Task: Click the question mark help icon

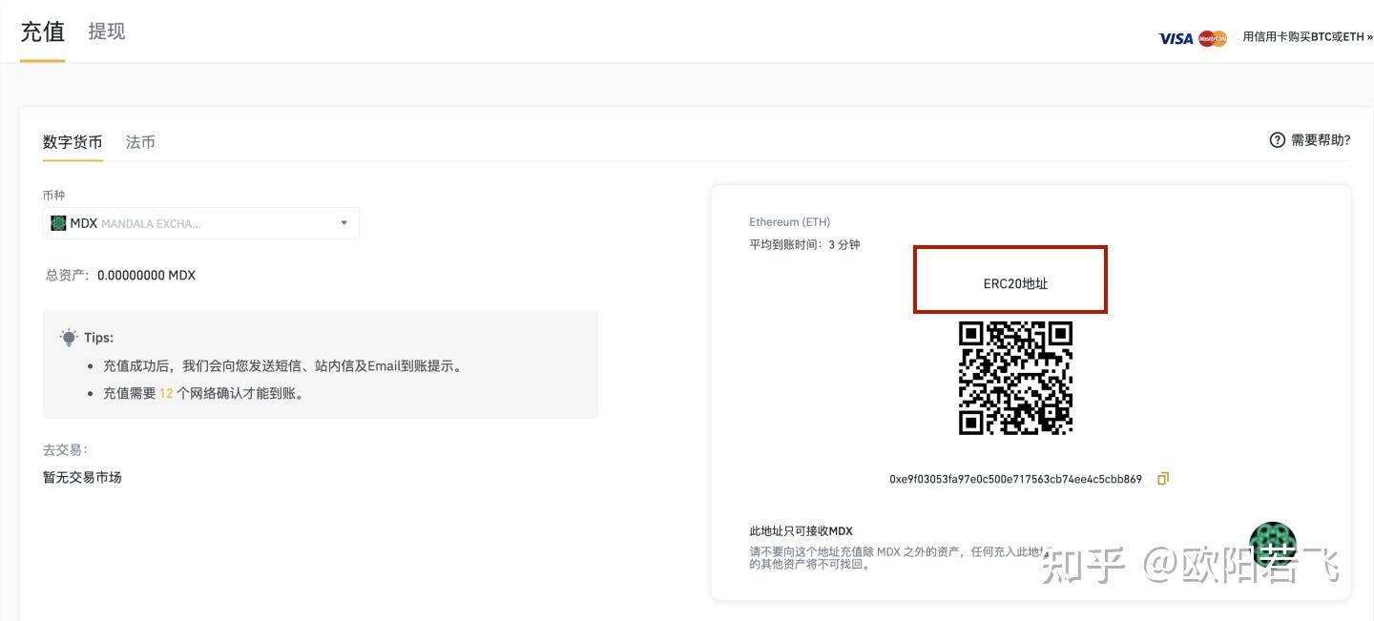Action: point(1277,140)
